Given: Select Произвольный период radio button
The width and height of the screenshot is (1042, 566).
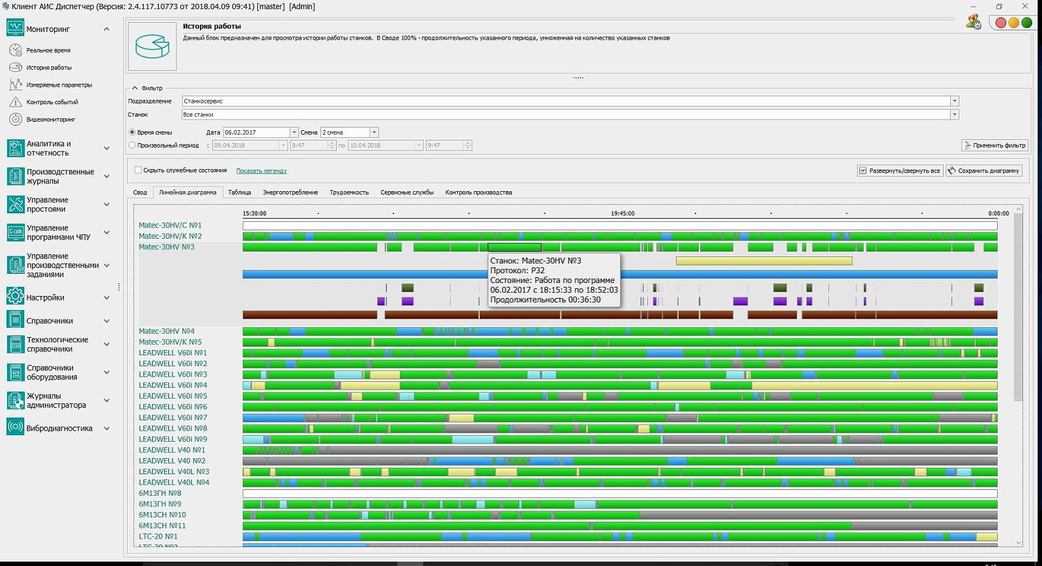Looking at the screenshot, I should [x=132, y=145].
